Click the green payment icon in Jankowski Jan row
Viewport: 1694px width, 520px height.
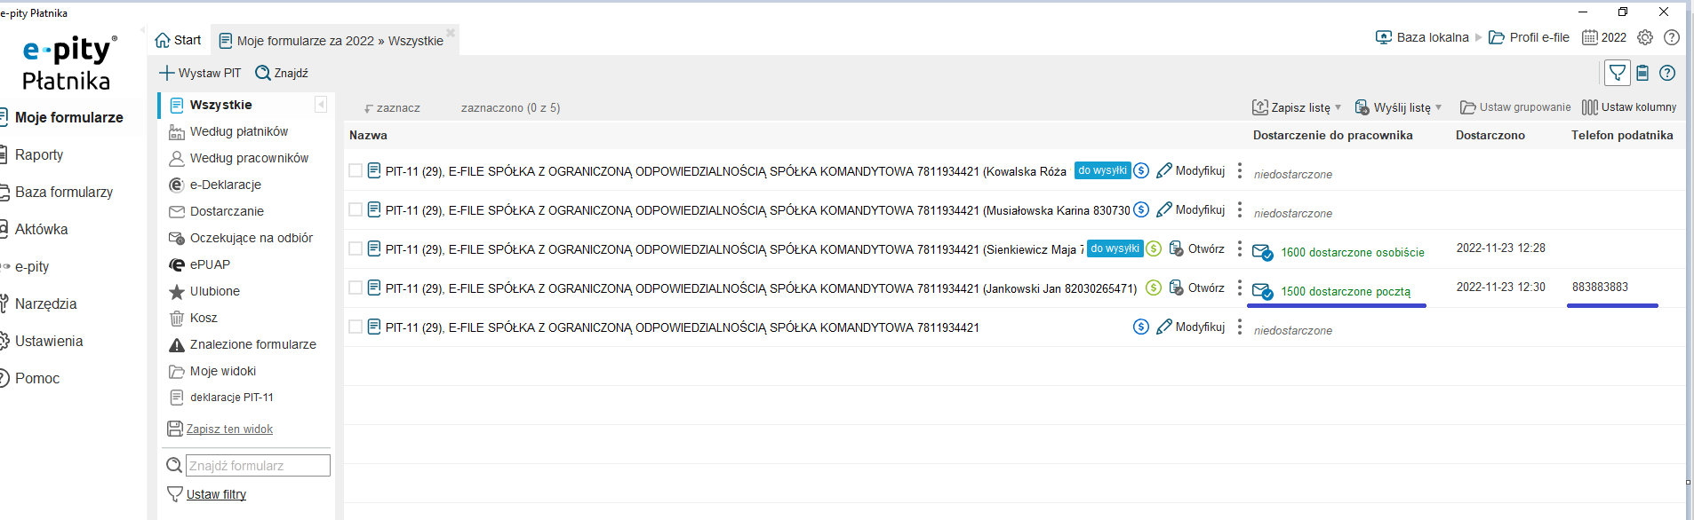(1154, 288)
